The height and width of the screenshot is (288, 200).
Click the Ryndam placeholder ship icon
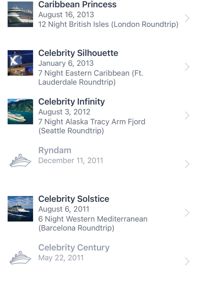point(20,161)
